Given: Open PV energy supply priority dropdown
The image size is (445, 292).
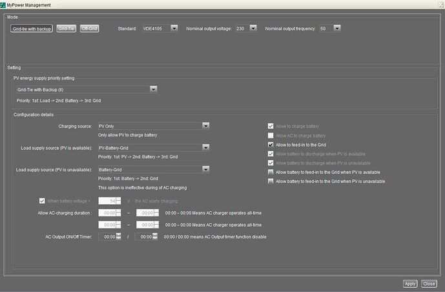Looking at the screenshot, I should 153,89.
